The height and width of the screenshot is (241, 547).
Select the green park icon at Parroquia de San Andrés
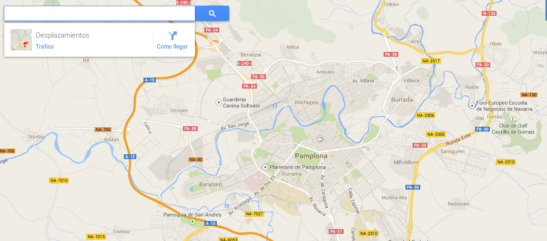pos(192,221)
